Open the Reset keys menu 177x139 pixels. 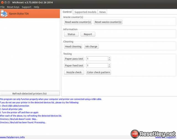13,7
